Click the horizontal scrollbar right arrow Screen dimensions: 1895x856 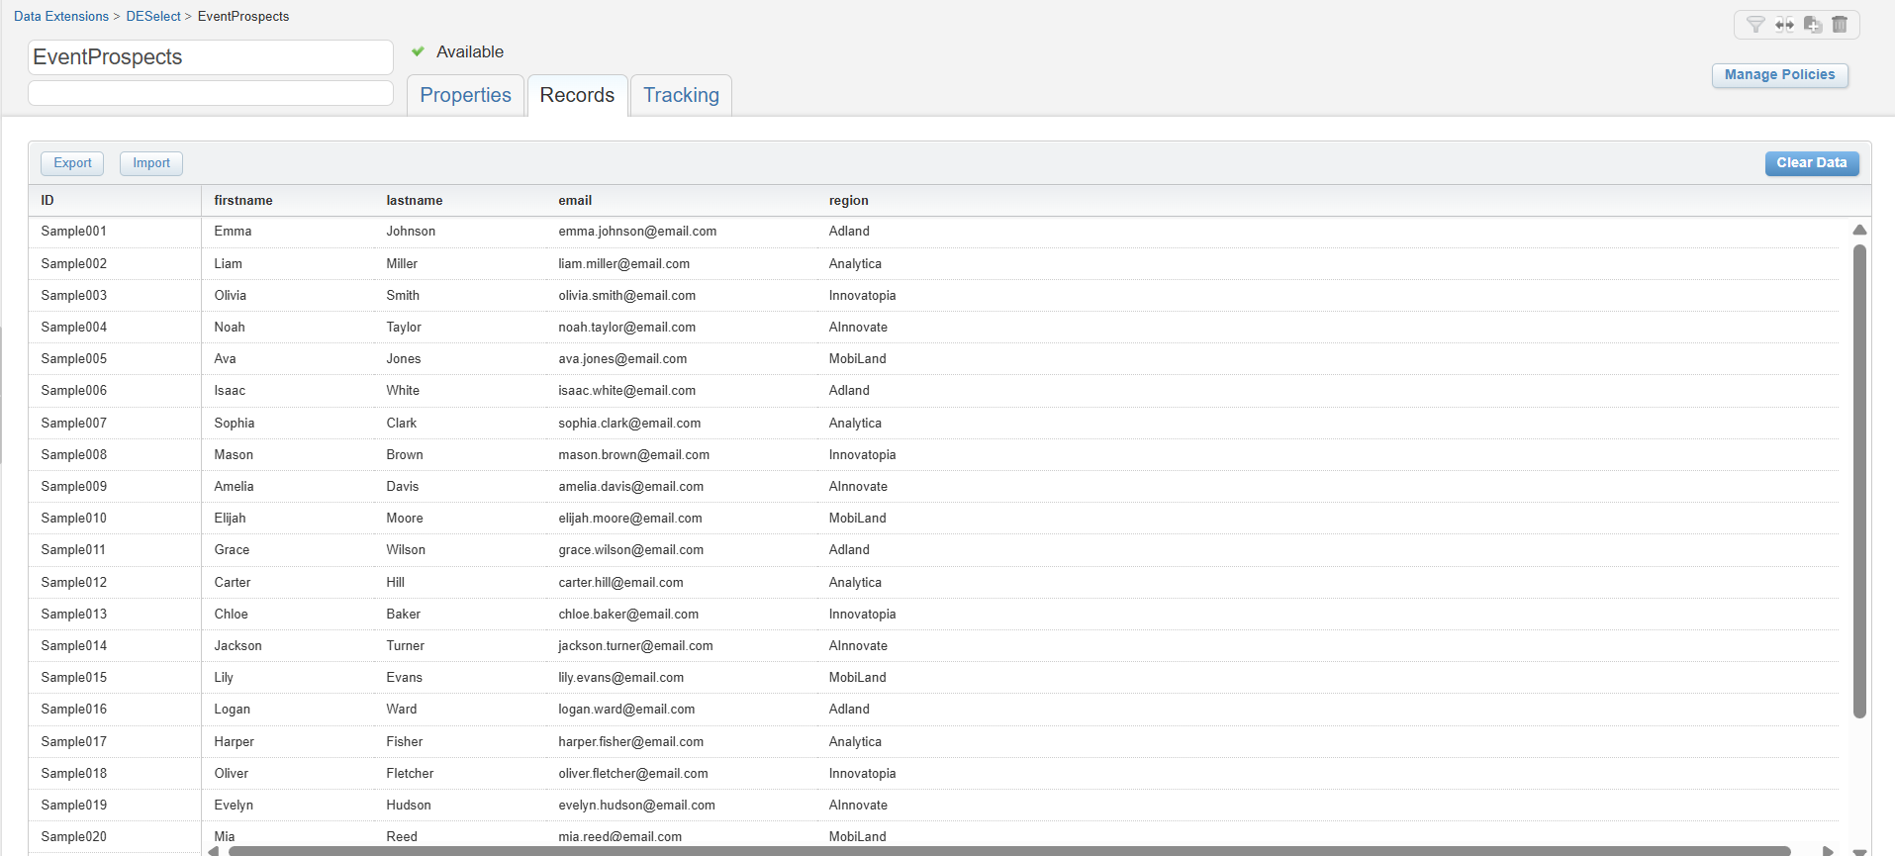click(x=1828, y=850)
